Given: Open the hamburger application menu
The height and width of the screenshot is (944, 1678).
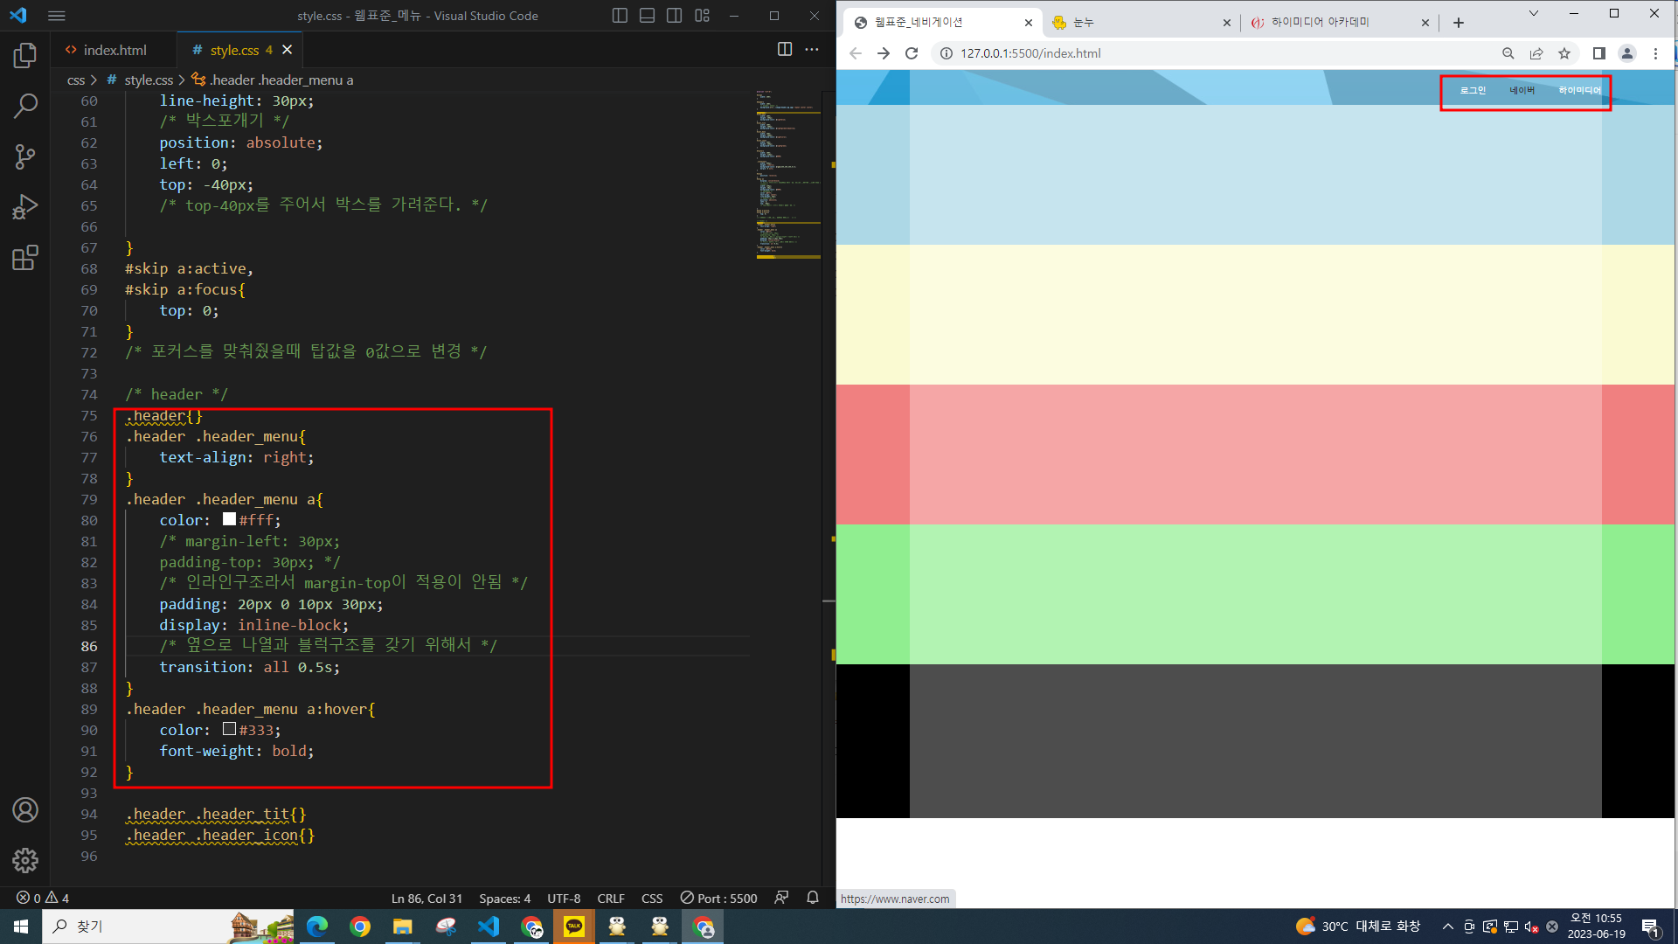Looking at the screenshot, I should click(57, 16).
